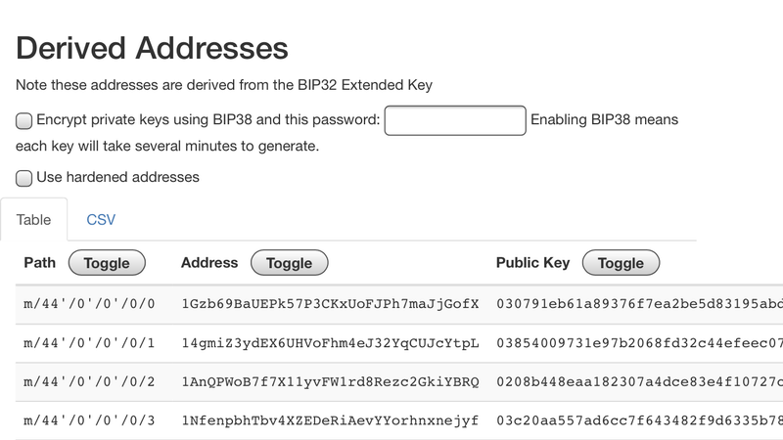Enable BIP38 private key encryption checkbox

(24, 121)
